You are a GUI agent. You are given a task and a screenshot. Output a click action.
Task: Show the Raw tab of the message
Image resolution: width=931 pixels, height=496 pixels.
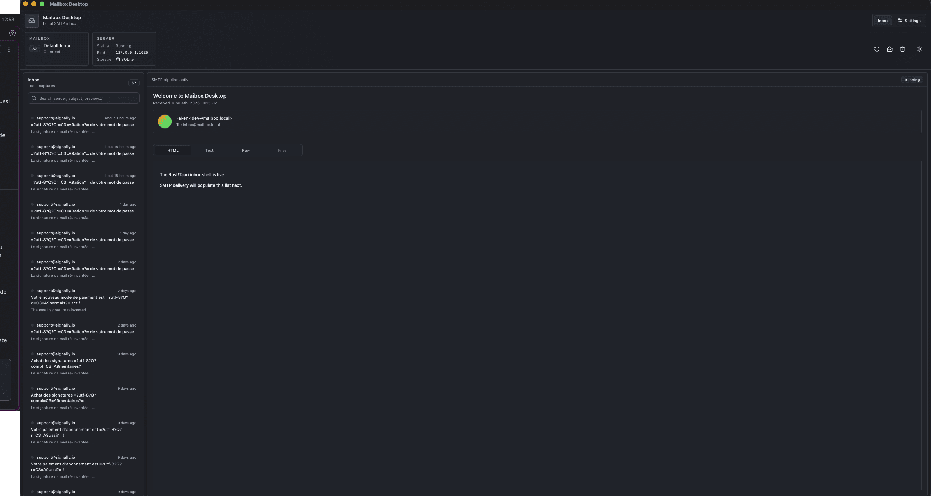click(246, 150)
